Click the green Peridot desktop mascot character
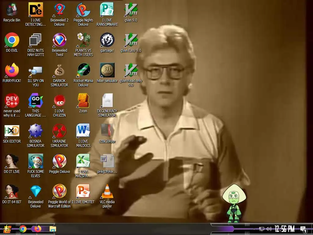This screenshot has width=313, height=235. (234, 203)
